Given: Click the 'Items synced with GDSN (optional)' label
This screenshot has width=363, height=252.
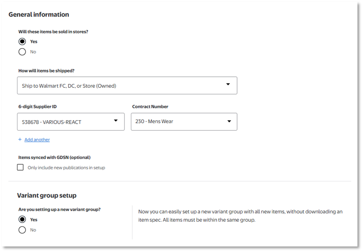Looking at the screenshot, I should 54,157.
